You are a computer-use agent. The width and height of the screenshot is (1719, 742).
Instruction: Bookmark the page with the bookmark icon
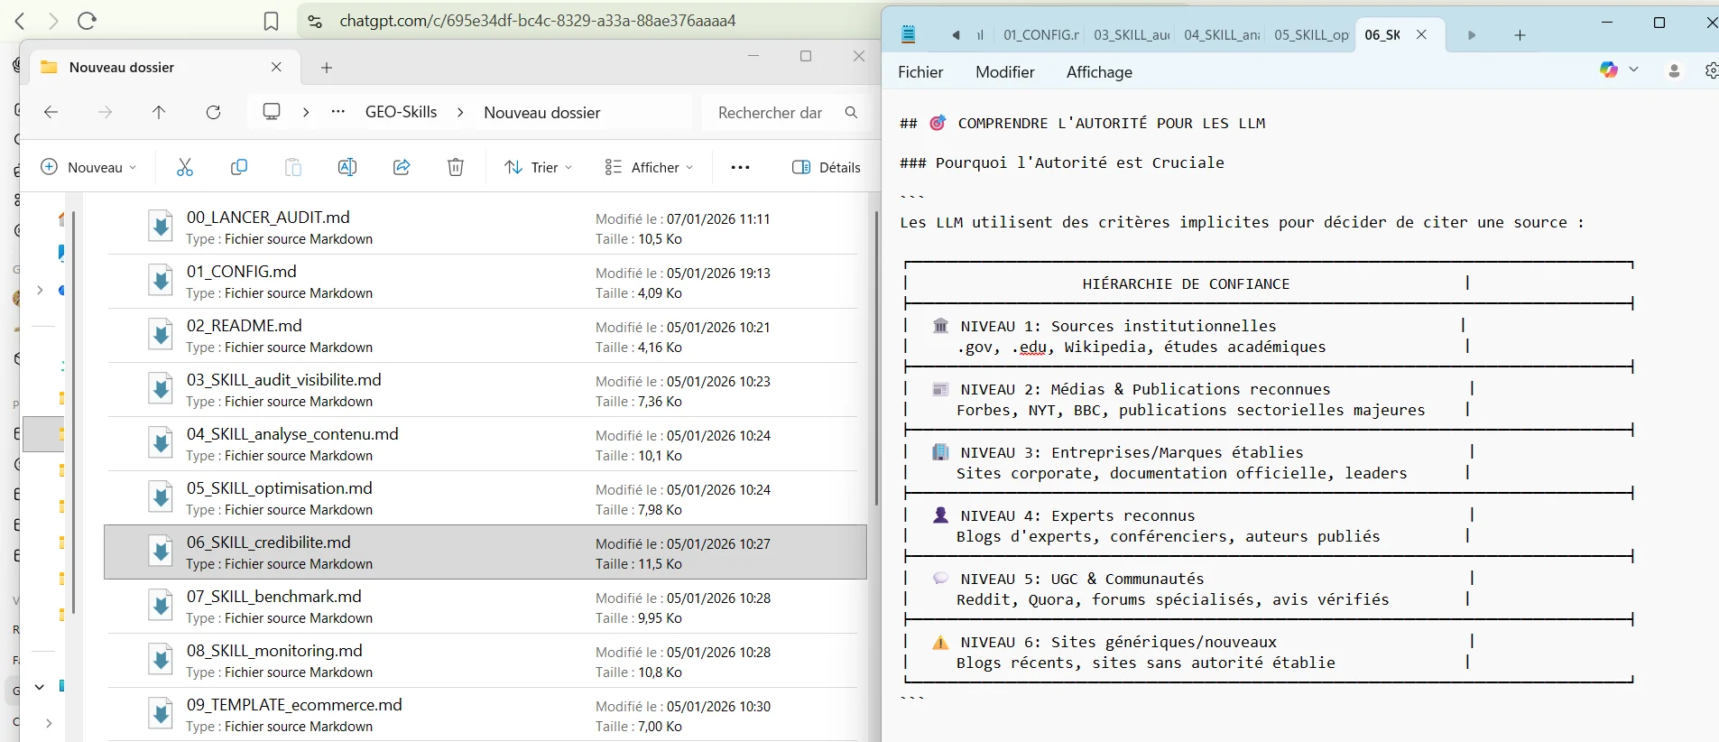(x=271, y=21)
